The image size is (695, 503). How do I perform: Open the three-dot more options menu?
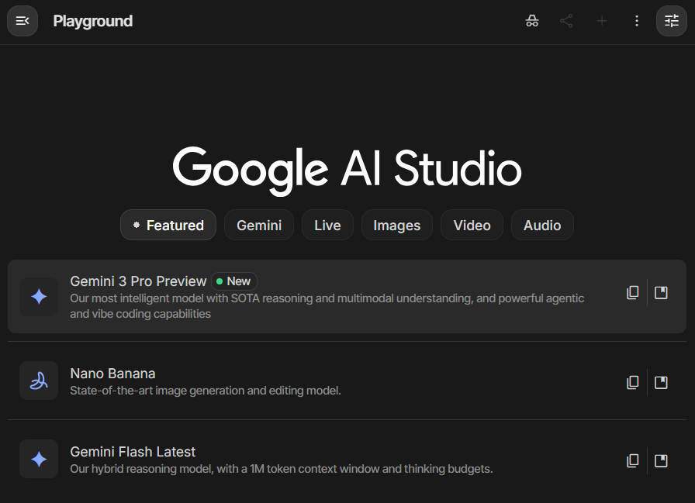click(637, 21)
